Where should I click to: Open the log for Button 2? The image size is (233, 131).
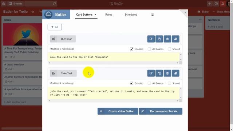175,39
